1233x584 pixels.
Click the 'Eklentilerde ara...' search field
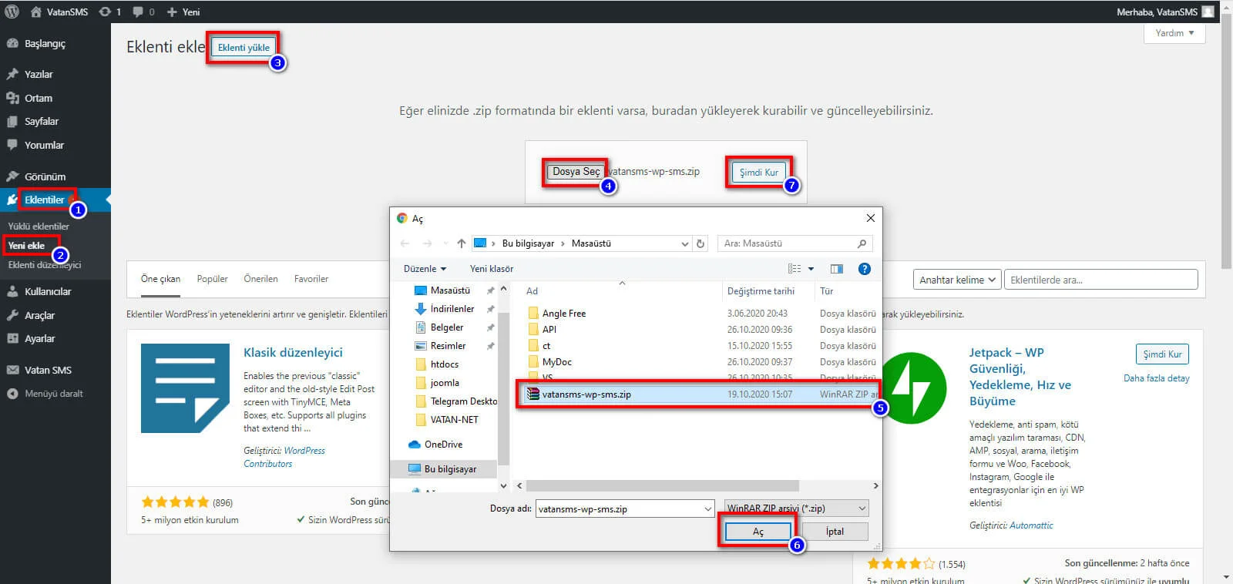1100,280
